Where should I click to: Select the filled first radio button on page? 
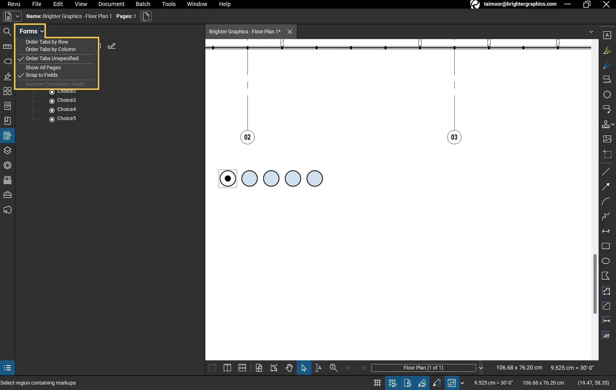click(x=228, y=179)
